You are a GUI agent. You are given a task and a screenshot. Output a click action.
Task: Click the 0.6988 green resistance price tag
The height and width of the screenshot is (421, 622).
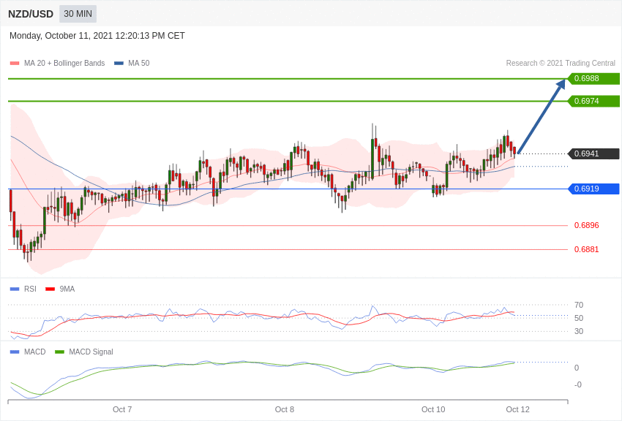pyautogui.click(x=593, y=78)
